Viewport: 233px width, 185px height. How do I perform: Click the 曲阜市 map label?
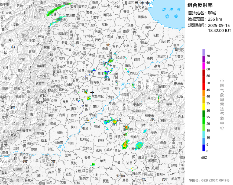(132, 129)
